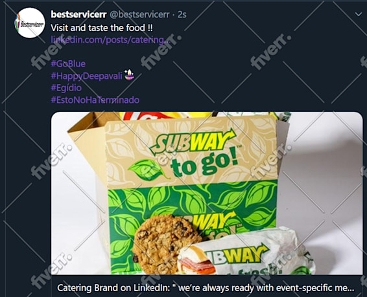The width and height of the screenshot is (367, 297).
Task: Follow the linkedin.com/posts/catering link
Action: point(111,39)
